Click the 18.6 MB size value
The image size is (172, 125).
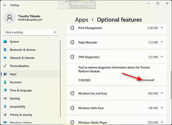click(153, 93)
